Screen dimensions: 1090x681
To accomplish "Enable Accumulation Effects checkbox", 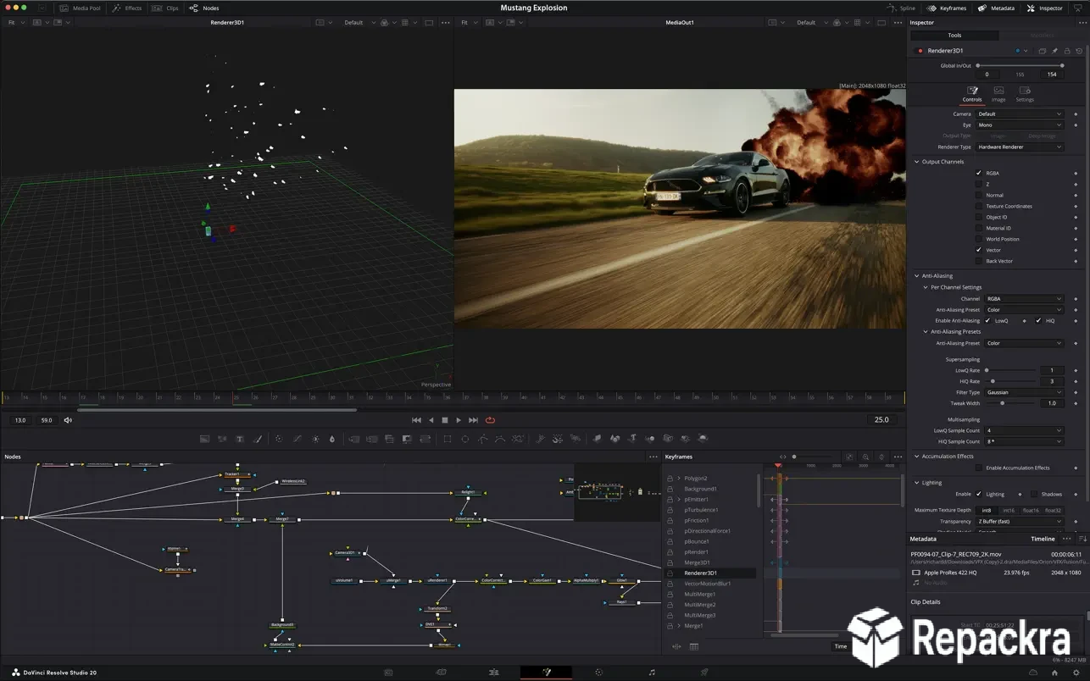I will pyautogui.click(x=979, y=468).
